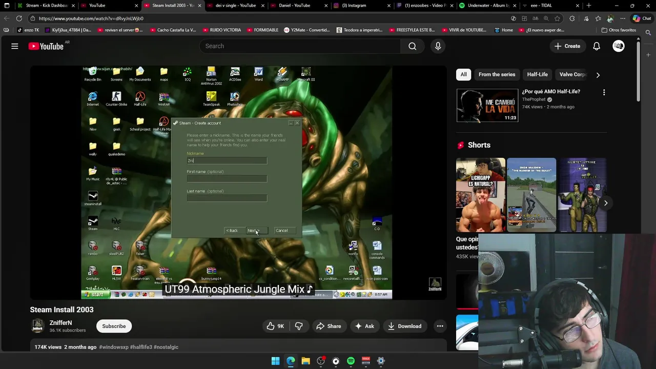The image size is (656, 369).
Task: Open ¿Por qué AMO Half-Life? video thumbnail
Action: click(487, 106)
